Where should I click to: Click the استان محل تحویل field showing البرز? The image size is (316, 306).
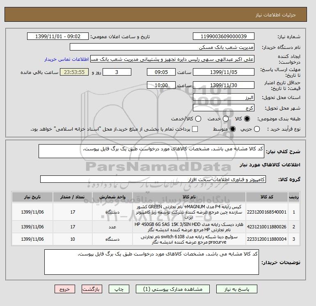[224, 98]
